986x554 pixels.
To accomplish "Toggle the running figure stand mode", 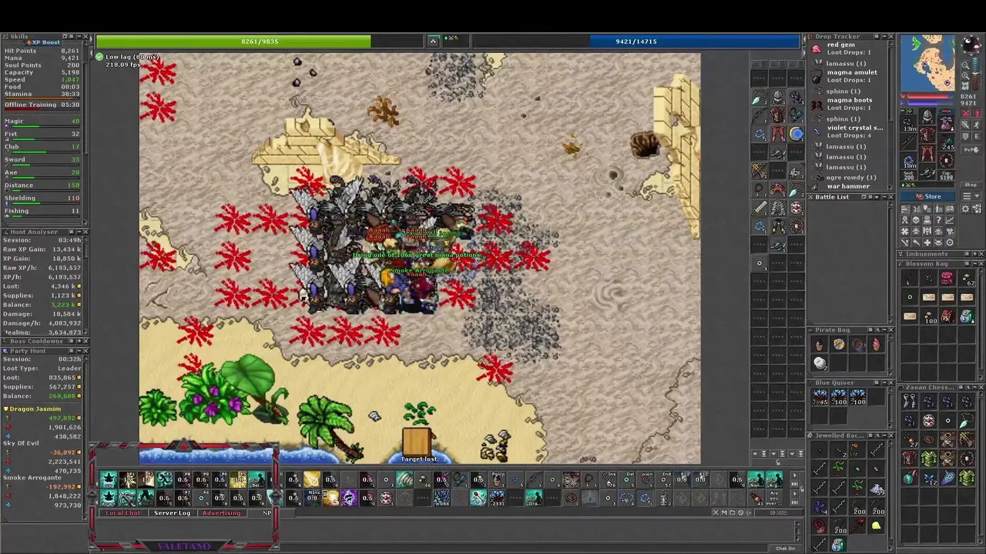I will 977,125.
